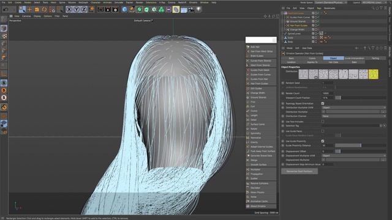The width and height of the screenshot is (392, 220).
Task: Choose Guides From Curves operator
Action: click(262, 75)
